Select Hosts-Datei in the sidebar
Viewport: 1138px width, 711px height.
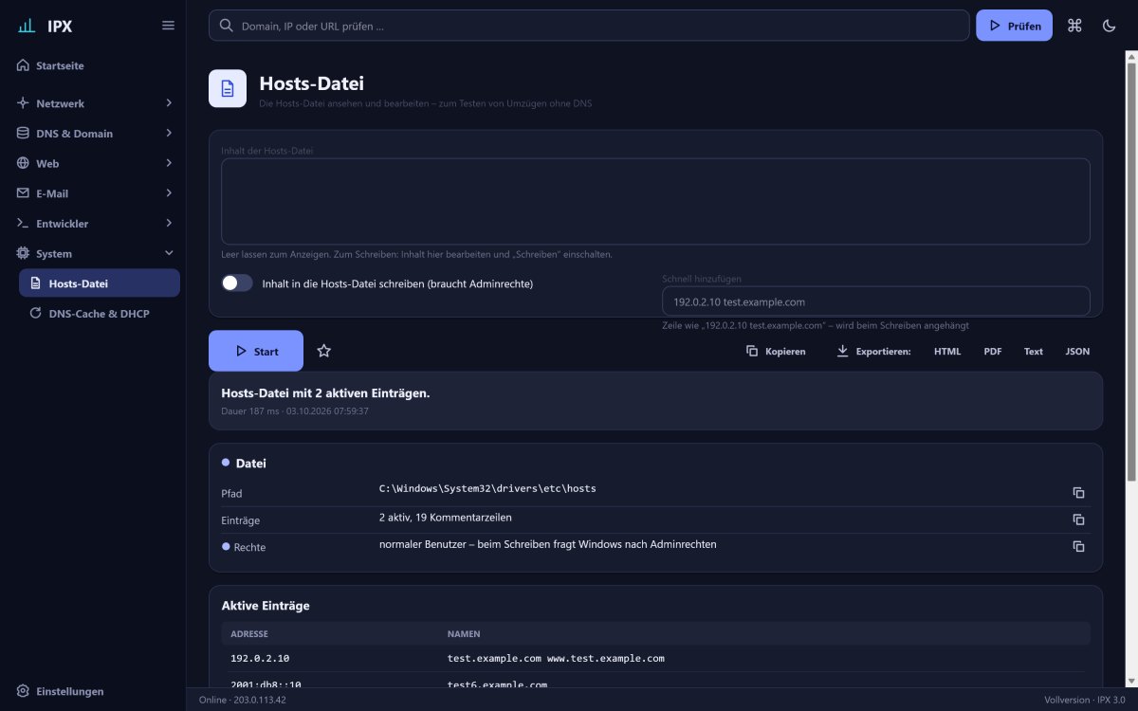(x=100, y=283)
